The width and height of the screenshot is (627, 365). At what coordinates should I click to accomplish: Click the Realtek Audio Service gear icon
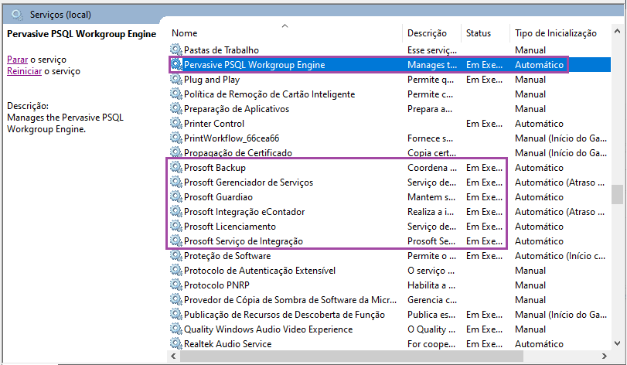click(176, 343)
